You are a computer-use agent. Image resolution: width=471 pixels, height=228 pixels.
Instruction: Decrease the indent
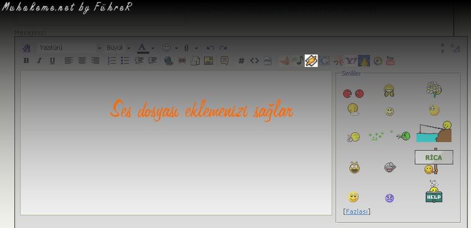click(139, 61)
